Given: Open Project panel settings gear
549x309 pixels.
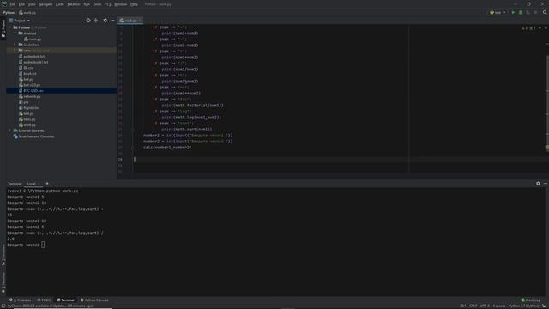Looking at the screenshot, I should click(x=105, y=21).
